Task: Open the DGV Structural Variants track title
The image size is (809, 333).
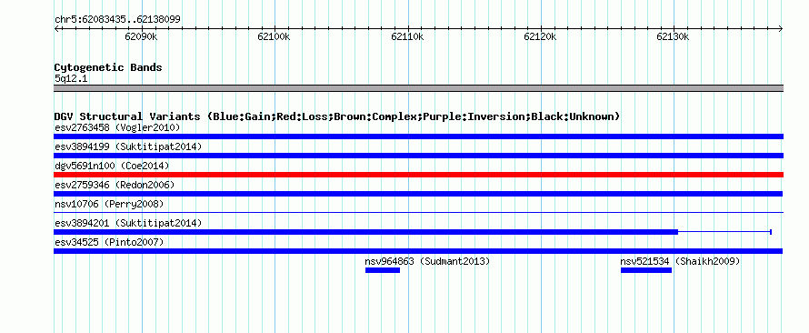Action: (x=337, y=116)
